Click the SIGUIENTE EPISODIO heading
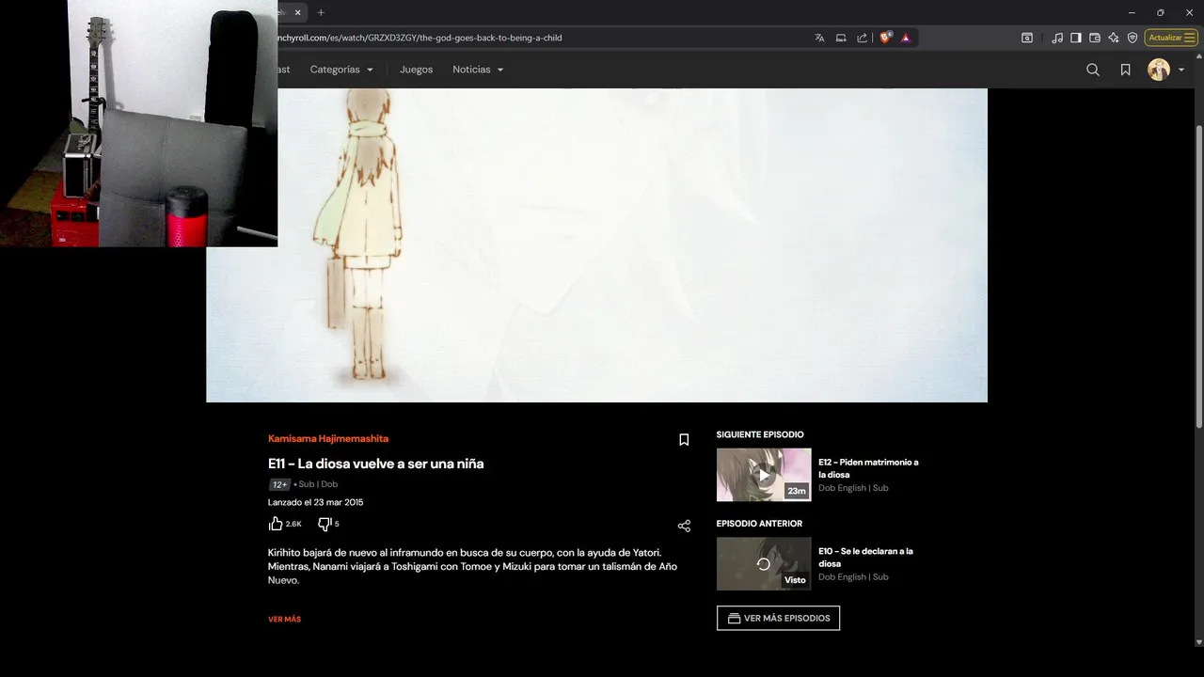This screenshot has width=1204, height=677. (760, 434)
